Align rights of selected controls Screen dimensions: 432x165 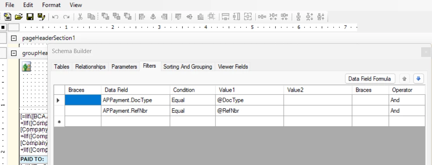click(164, 17)
